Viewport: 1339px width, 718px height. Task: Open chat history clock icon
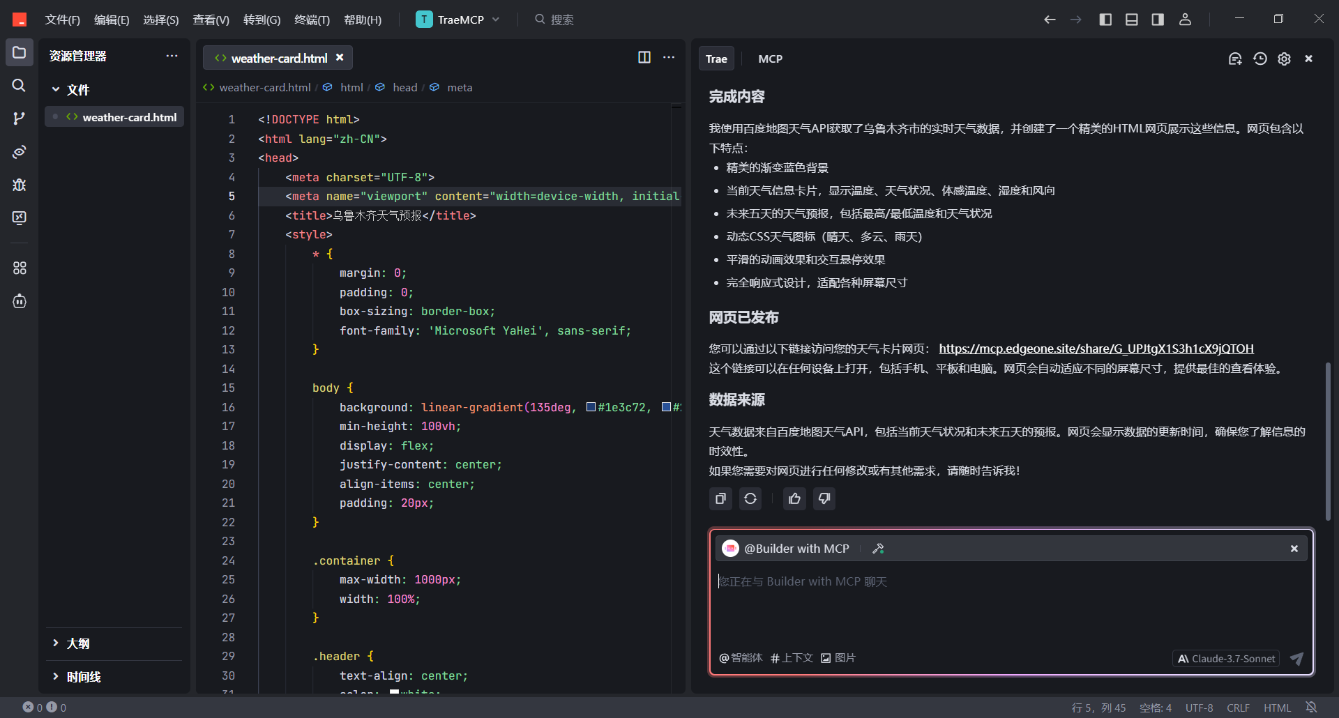pyautogui.click(x=1259, y=59)
